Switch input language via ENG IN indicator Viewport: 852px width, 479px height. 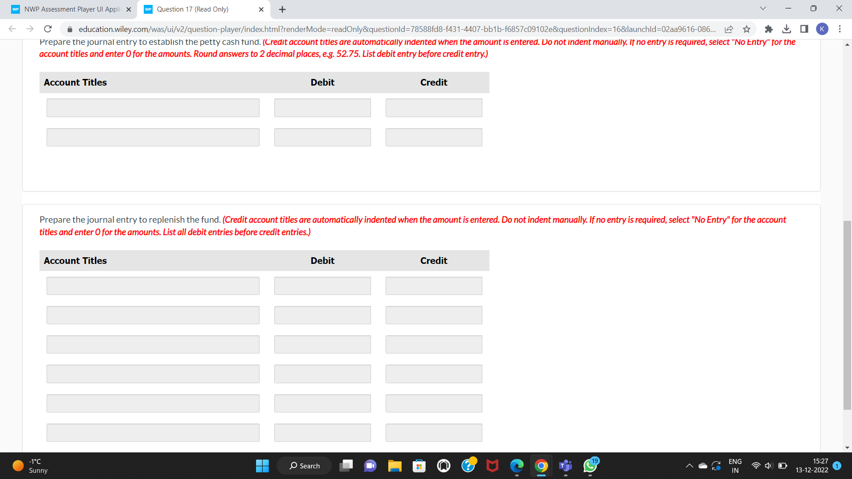click(735, 466)
